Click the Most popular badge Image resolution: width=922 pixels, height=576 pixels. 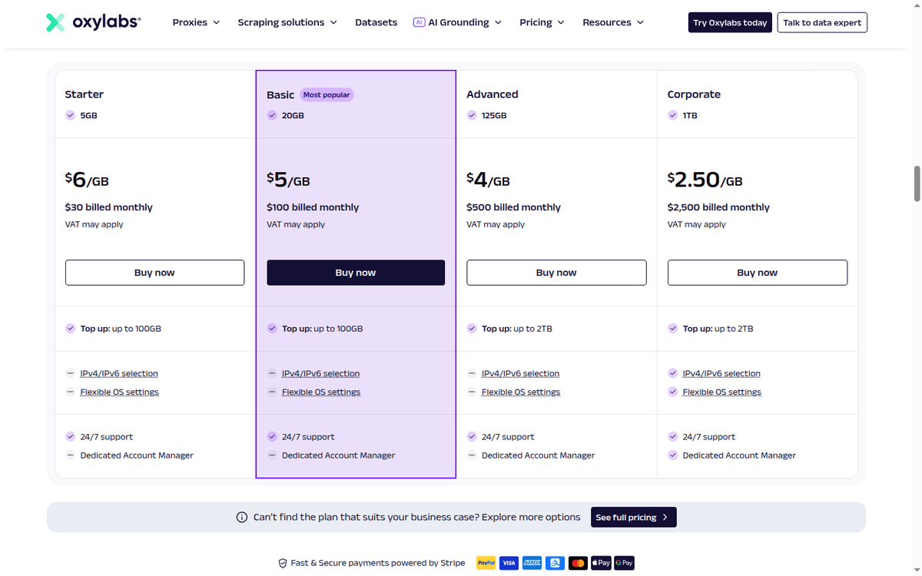327,95
